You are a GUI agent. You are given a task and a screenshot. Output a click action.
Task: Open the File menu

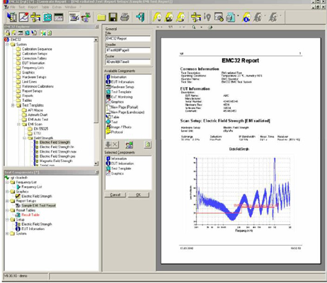point(13,7)
